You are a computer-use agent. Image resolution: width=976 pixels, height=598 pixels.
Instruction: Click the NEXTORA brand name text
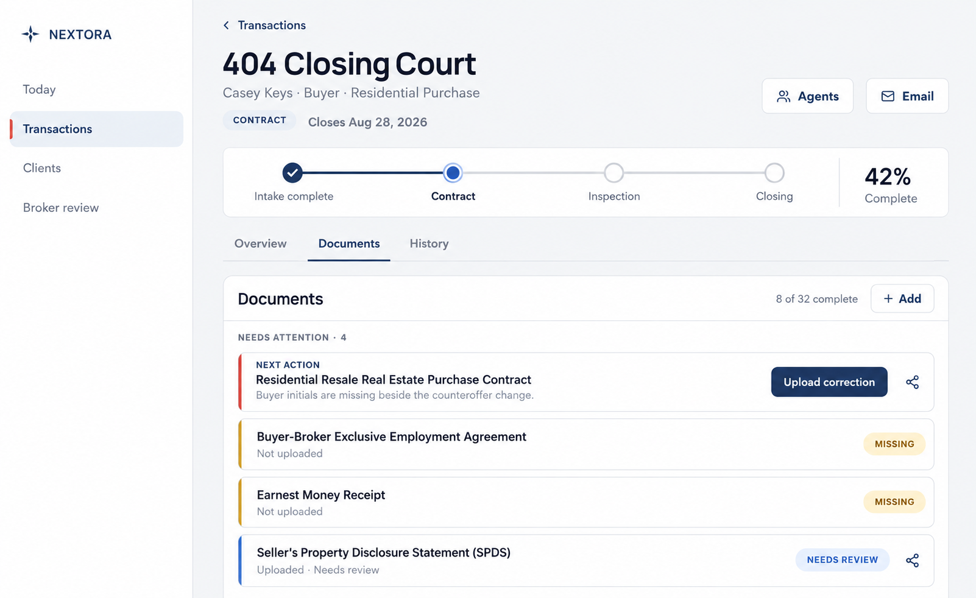click(80, 35)
